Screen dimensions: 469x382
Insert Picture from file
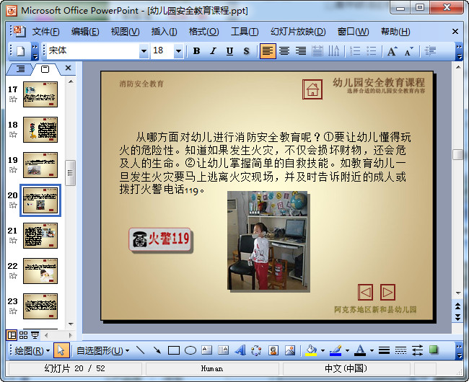[290, 350]
